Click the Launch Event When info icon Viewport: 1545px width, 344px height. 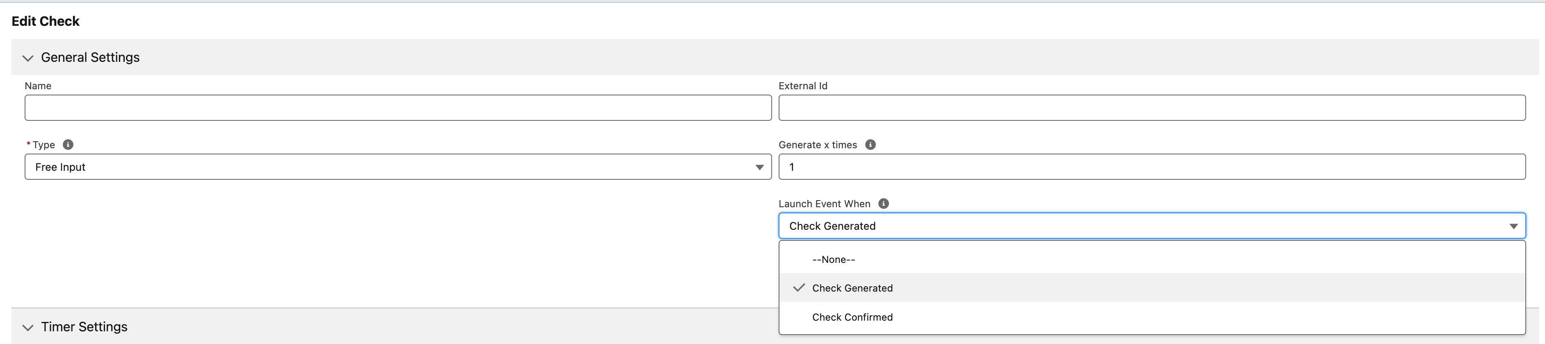tap(883, 204)
